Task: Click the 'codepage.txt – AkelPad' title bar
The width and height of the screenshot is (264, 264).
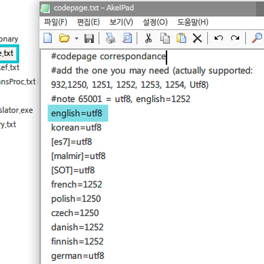Action: (151, 8)
